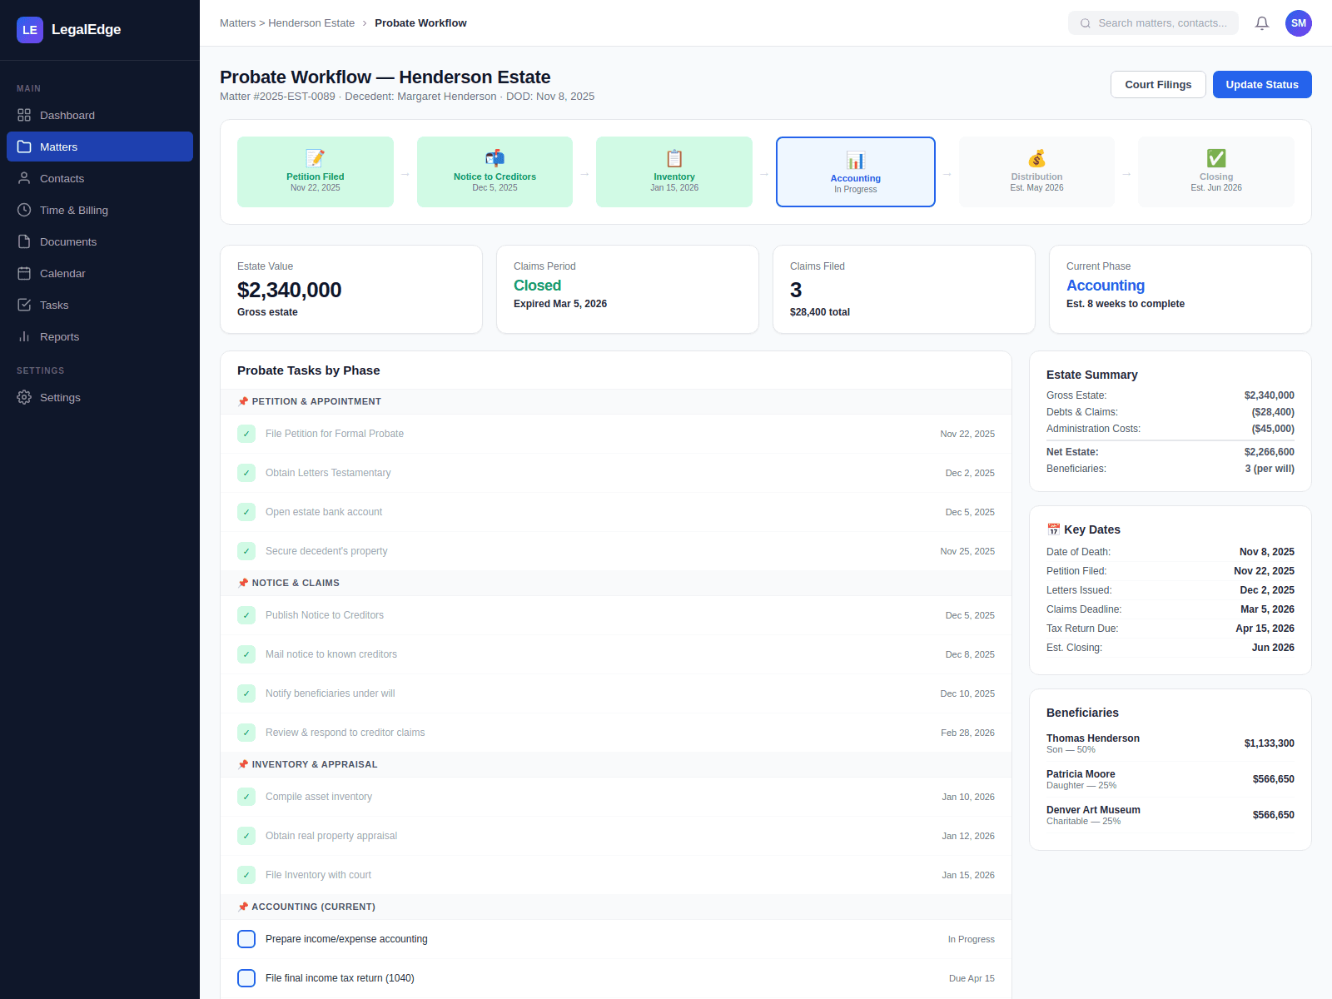Image resolution: width=1332 pixels, height=999 pixels.
Task: Click the LegalEdge LE logo icon
Action: 30,30
